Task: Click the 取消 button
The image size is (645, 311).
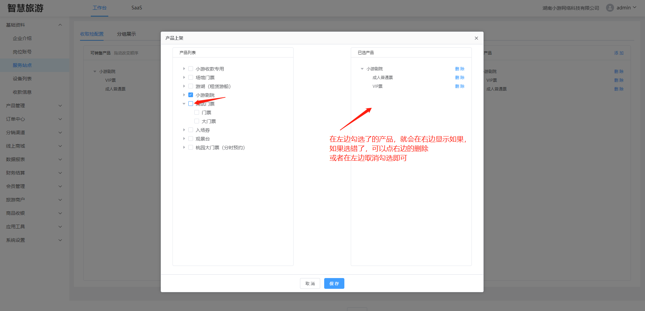Action: [310, 283]
